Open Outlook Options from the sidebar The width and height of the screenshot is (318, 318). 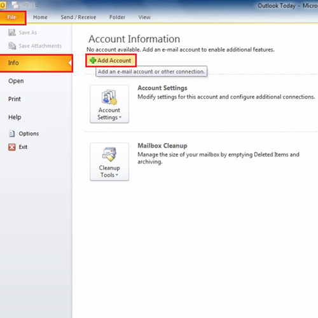(24, 134)
